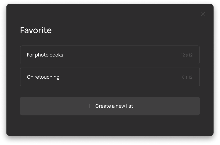Close the Favorite dialog with the X icon
Image resolution: width=220 pixels, height=145 pixels.
203,14
